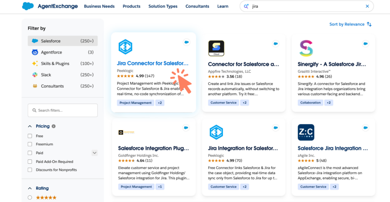Click the Search filters input field
This screenshot has height=202, width=390.
[63, 110]
